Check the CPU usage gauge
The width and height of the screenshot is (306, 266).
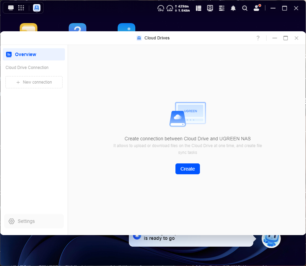(161, 8)
